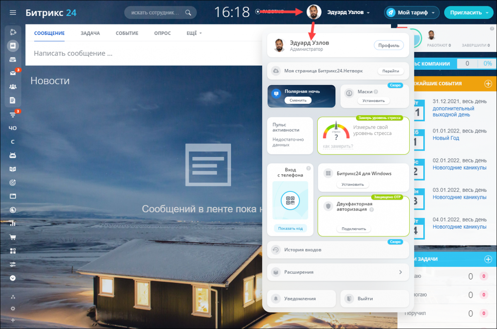The height and width of the screenshot is (329, 497).
Task: Open the open-book knowledge base icon
Action: click(x=13, y=169)
